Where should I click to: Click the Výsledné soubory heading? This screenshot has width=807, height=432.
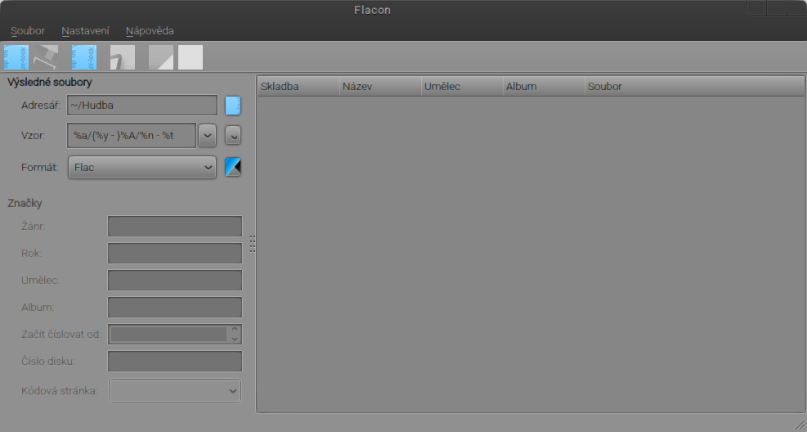49,83
